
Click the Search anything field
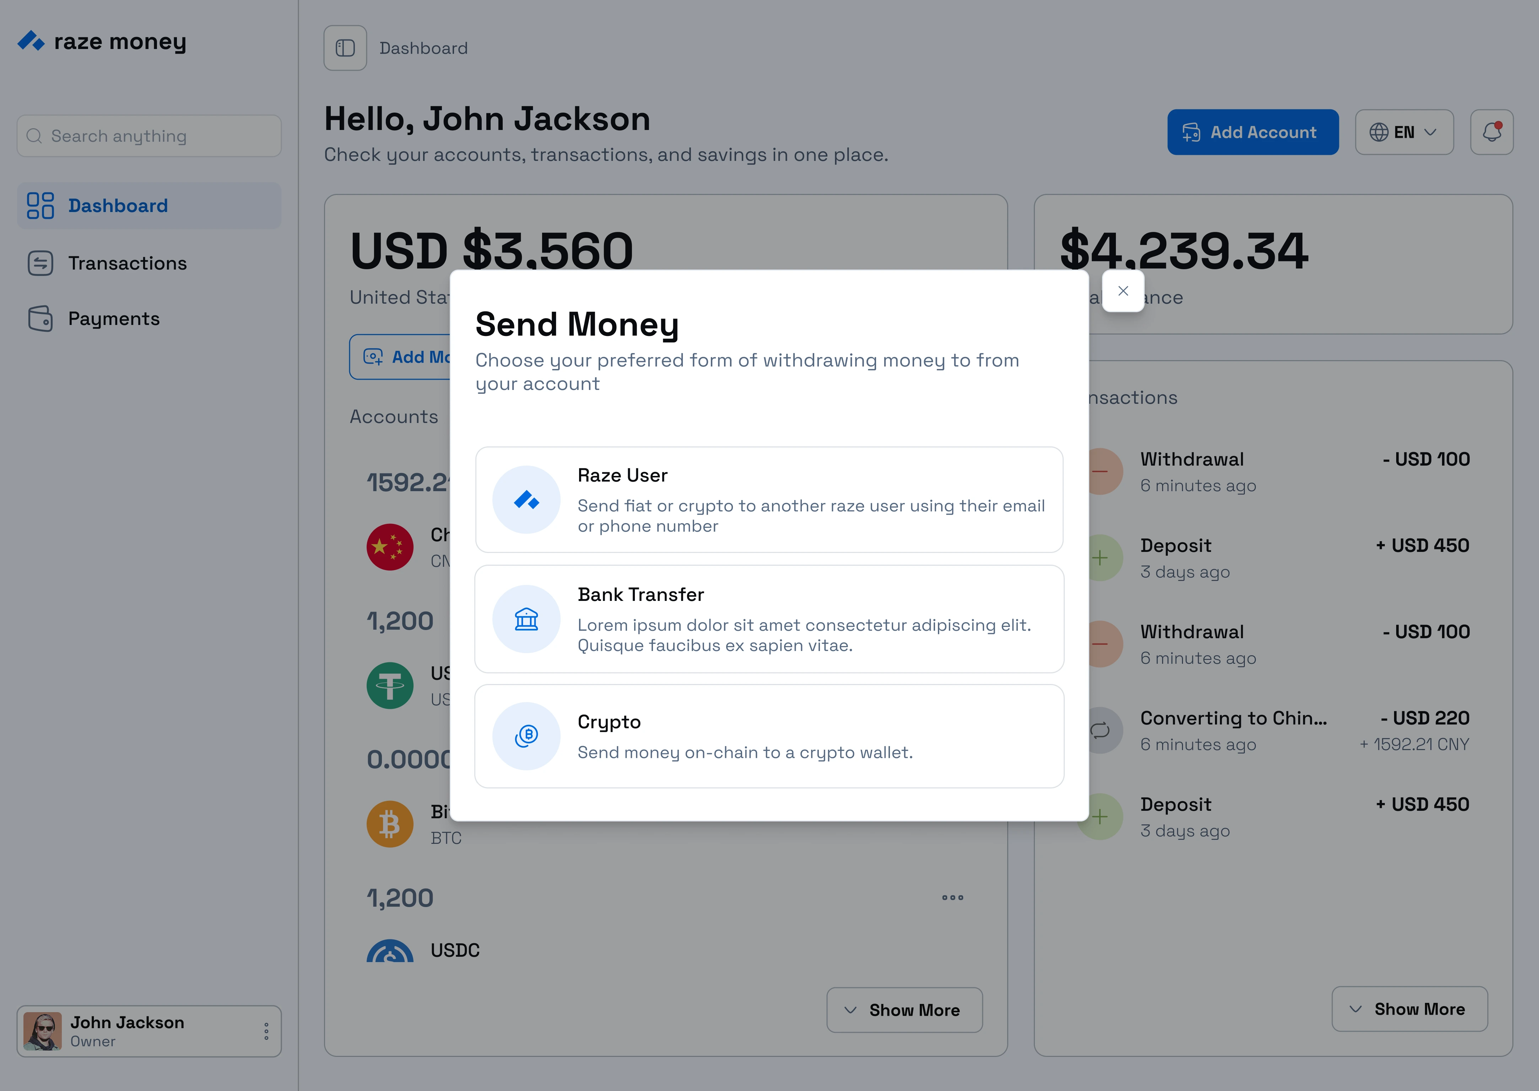[149, 136]
